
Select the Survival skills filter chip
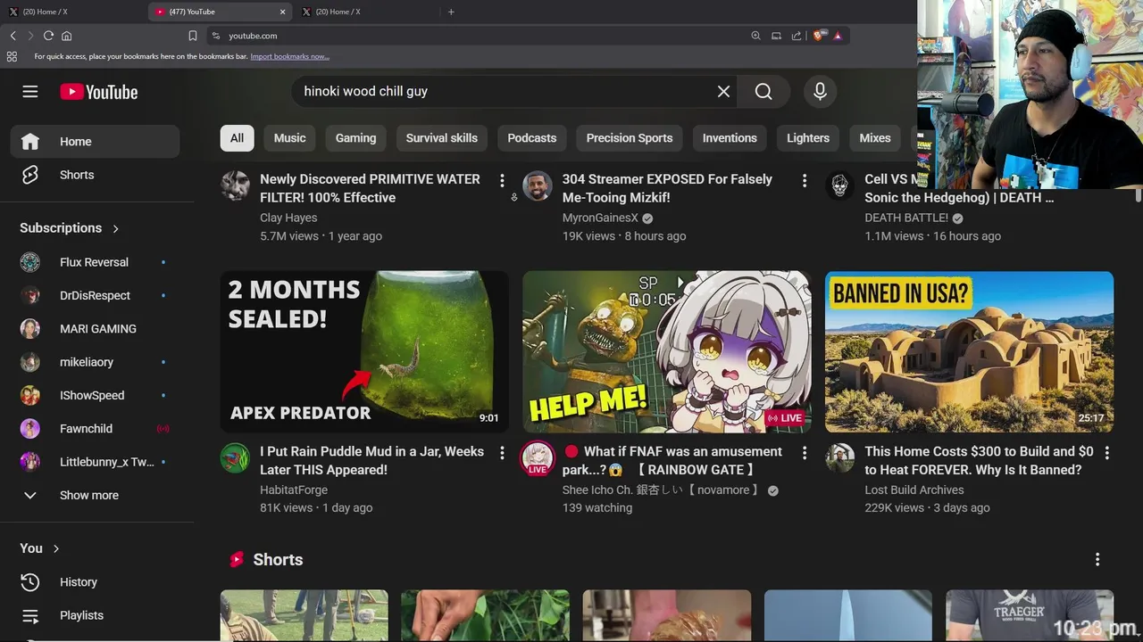pyautogui.click(x=442, y=138)
